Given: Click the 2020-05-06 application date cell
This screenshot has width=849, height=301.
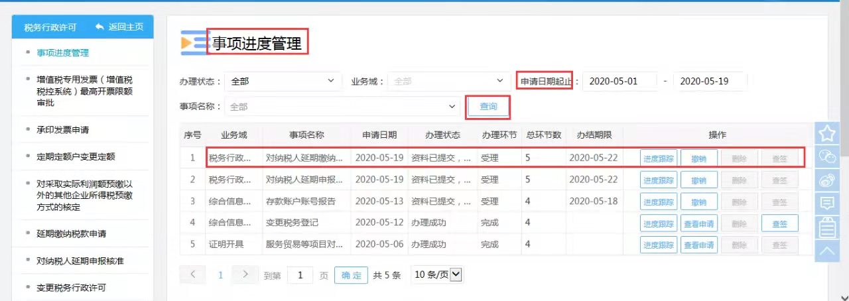Looking at the screenshot, I should click(x=379, y=245).
